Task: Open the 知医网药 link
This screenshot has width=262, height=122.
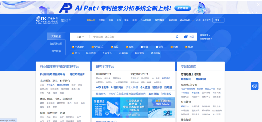Action: pos(186,79)
